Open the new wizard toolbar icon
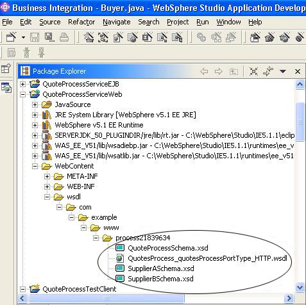 coord(12,37)
